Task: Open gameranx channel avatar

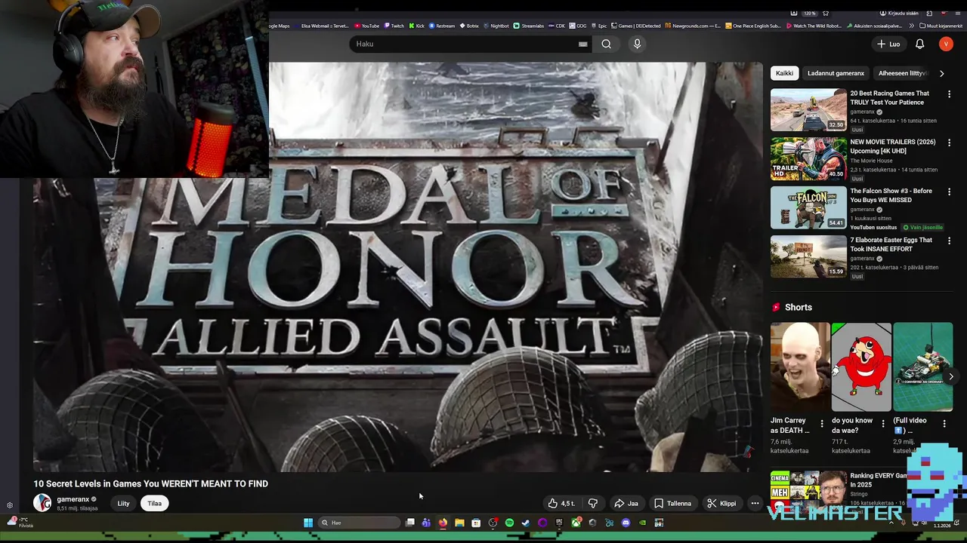Action: point(42,503)
